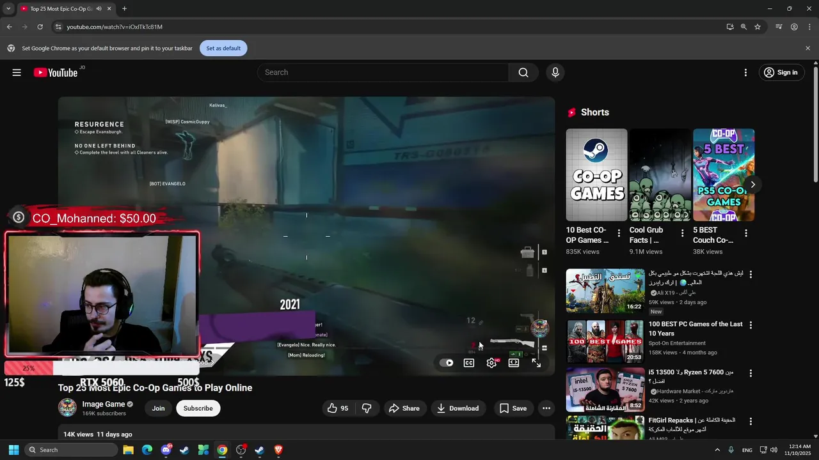This screenshot has height=460, width=819.
Task: Open 100 BEST PC Games of the Last 10 Years title
Action: (x=696, y=328)
